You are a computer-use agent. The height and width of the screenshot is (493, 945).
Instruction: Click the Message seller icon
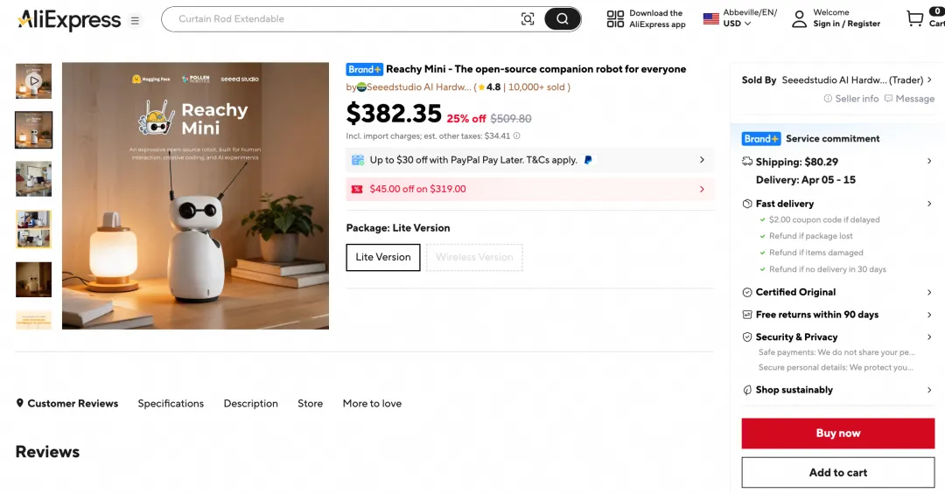point(888,99)
